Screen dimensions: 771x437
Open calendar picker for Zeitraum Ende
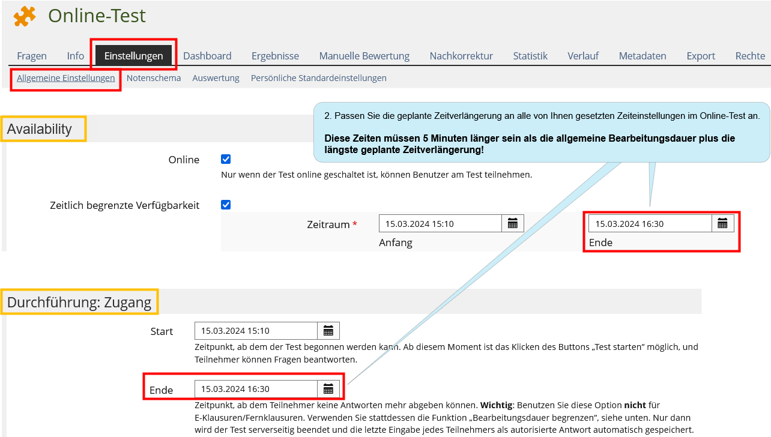pos(722,224)
